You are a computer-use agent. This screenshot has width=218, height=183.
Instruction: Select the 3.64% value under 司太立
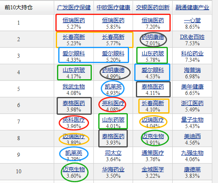(x=113, y=159)
